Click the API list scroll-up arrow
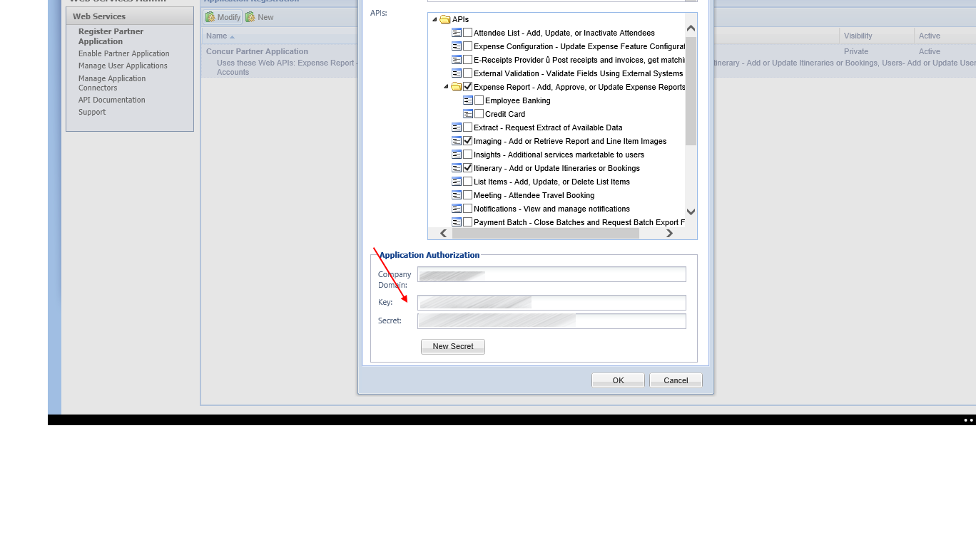The width and height of the screenshot is (976, 547). pos(691,28)
